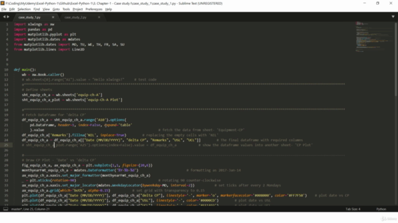Click the '# rotating 90 counter-clockwise' comment
Viewport: 398px width, 223px height.
[189, 180]
